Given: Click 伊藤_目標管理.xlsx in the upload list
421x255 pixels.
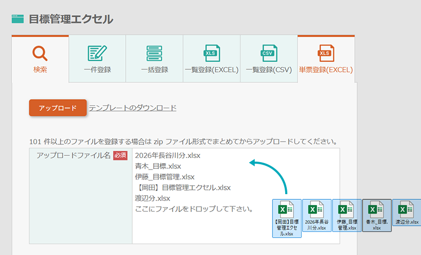Looking at the screenshot, I should [165, 177].
